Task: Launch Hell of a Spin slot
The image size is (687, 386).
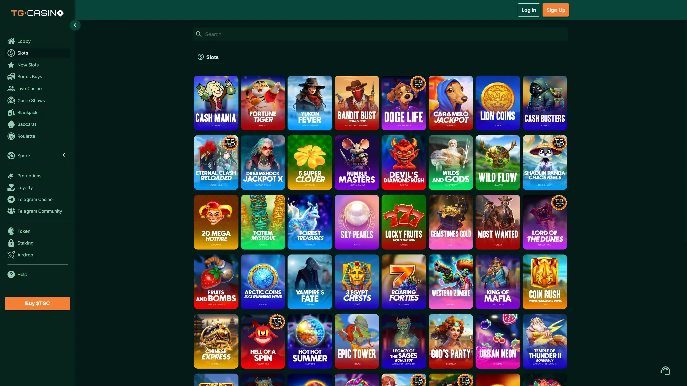Action: [263, 341]
